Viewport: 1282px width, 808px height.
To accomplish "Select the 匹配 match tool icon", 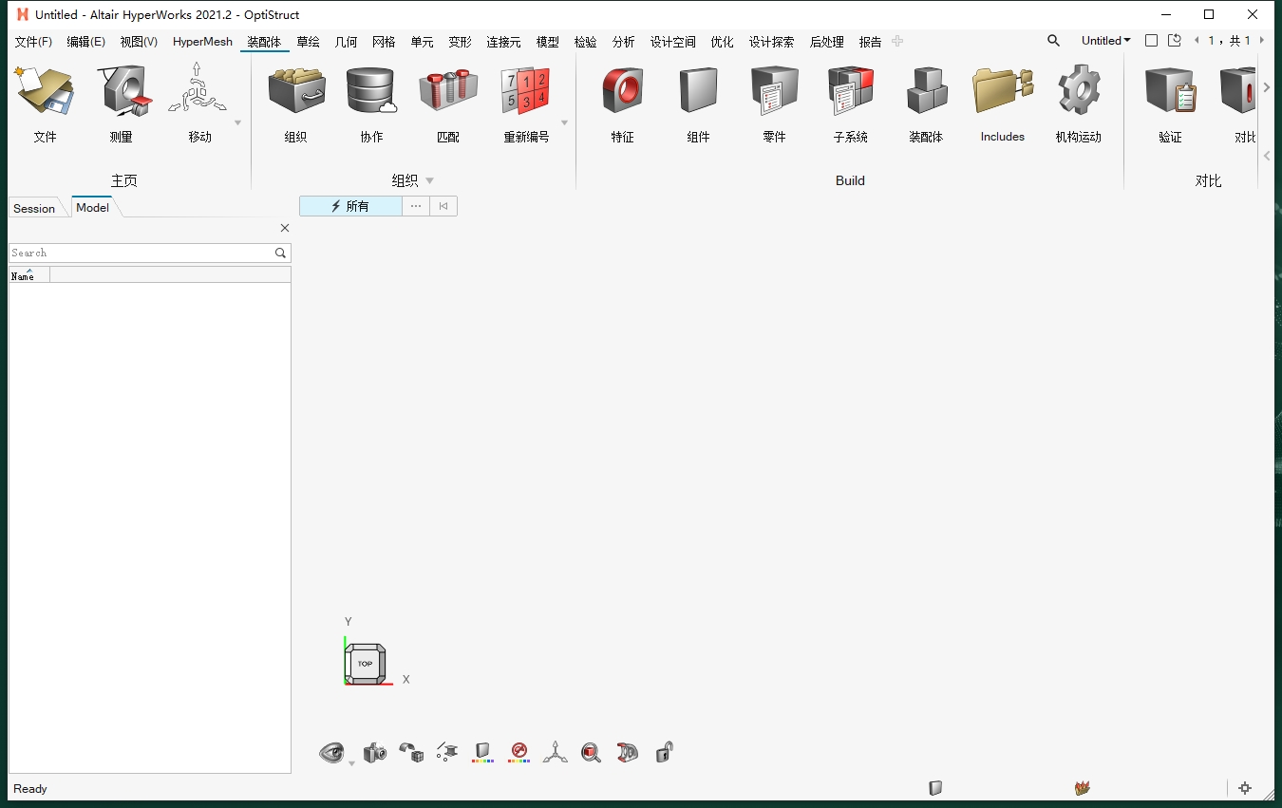I will [447, 93].
